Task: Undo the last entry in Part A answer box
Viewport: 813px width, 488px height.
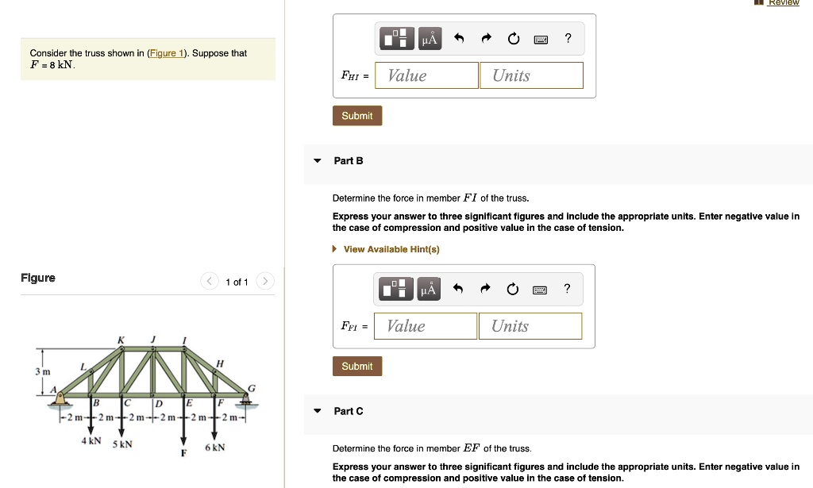Action: pos(458,37)
